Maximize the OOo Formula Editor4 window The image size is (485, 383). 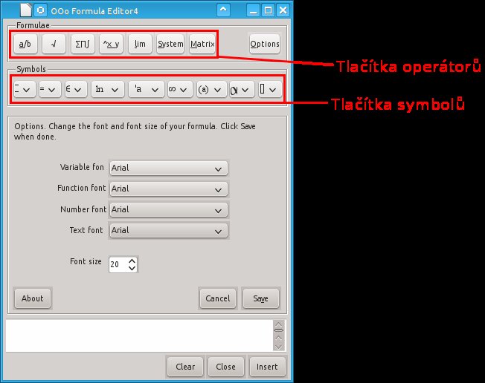[269, 10]
